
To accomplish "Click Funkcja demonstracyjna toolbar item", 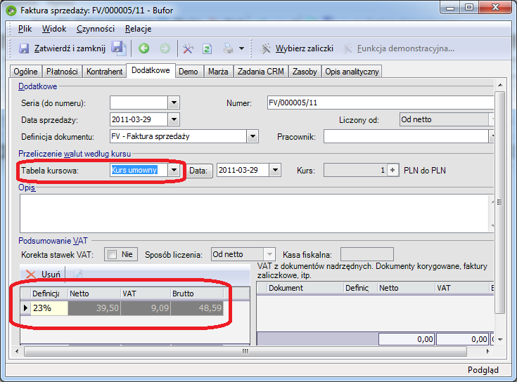I will tap(398, 48).
